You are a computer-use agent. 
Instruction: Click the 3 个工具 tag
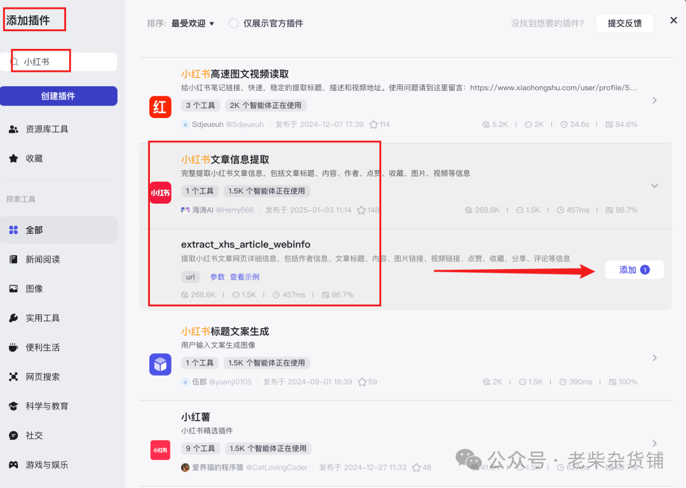tap(200, 105)
